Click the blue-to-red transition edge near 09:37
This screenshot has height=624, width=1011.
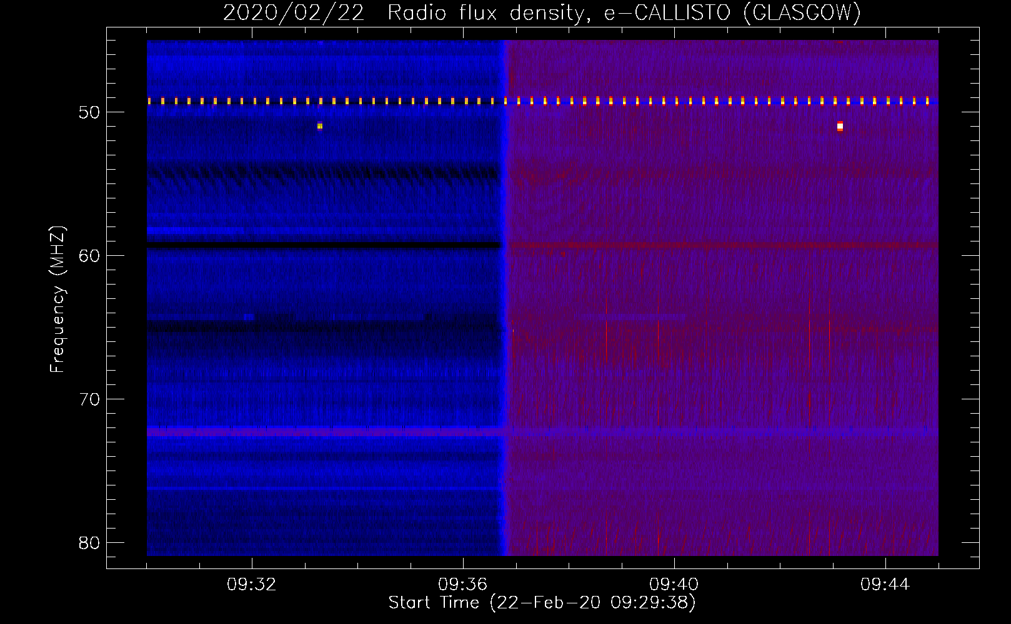tap(504, 298)
